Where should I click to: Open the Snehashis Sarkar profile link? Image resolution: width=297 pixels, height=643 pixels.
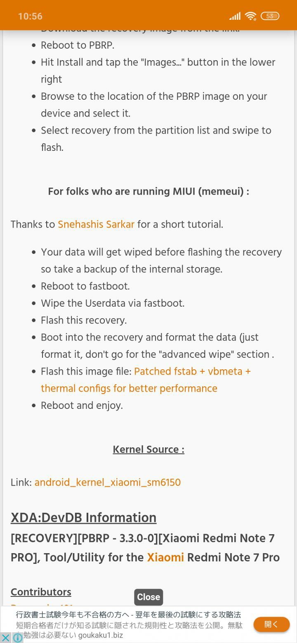96,224
